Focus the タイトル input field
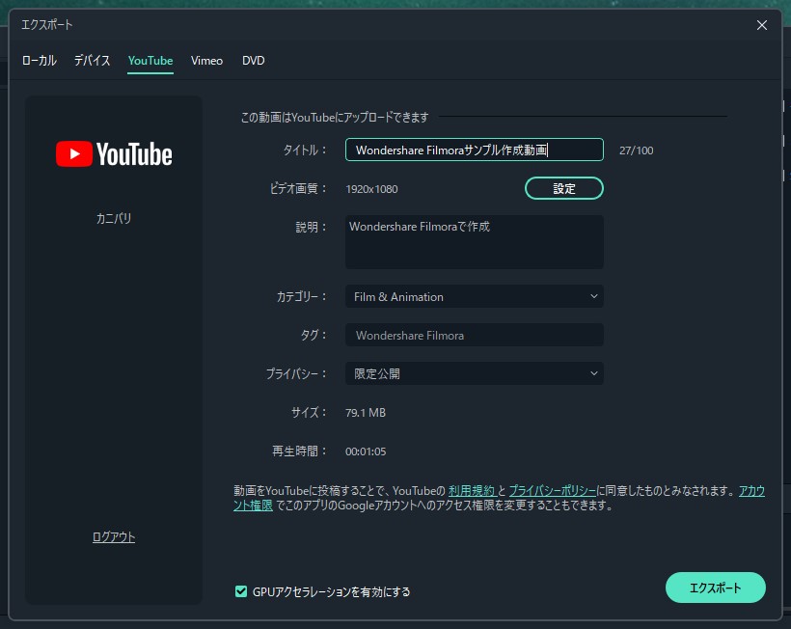 [475, 150]
